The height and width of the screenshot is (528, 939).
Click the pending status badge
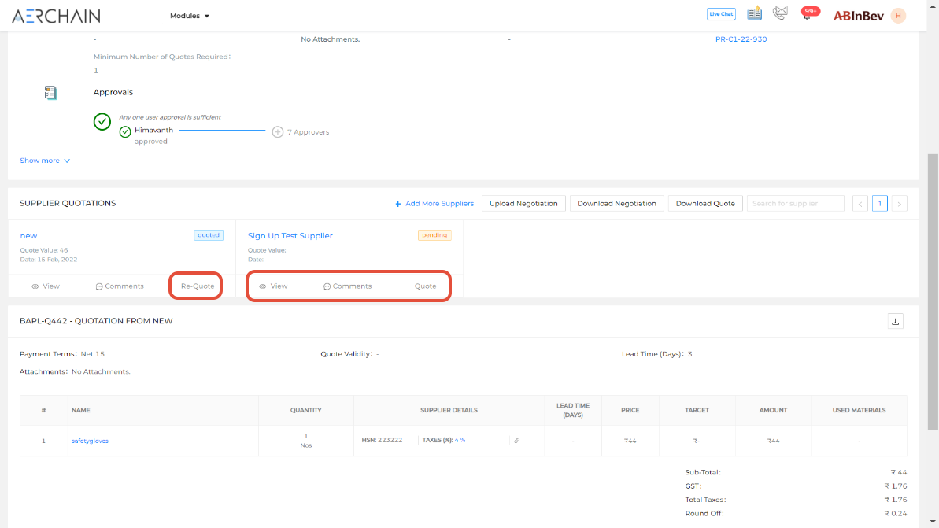pos(434,235)
